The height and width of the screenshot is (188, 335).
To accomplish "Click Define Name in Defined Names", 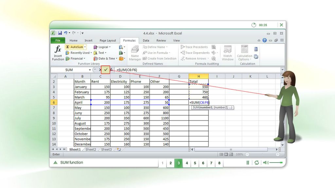I will coord(155,47).
